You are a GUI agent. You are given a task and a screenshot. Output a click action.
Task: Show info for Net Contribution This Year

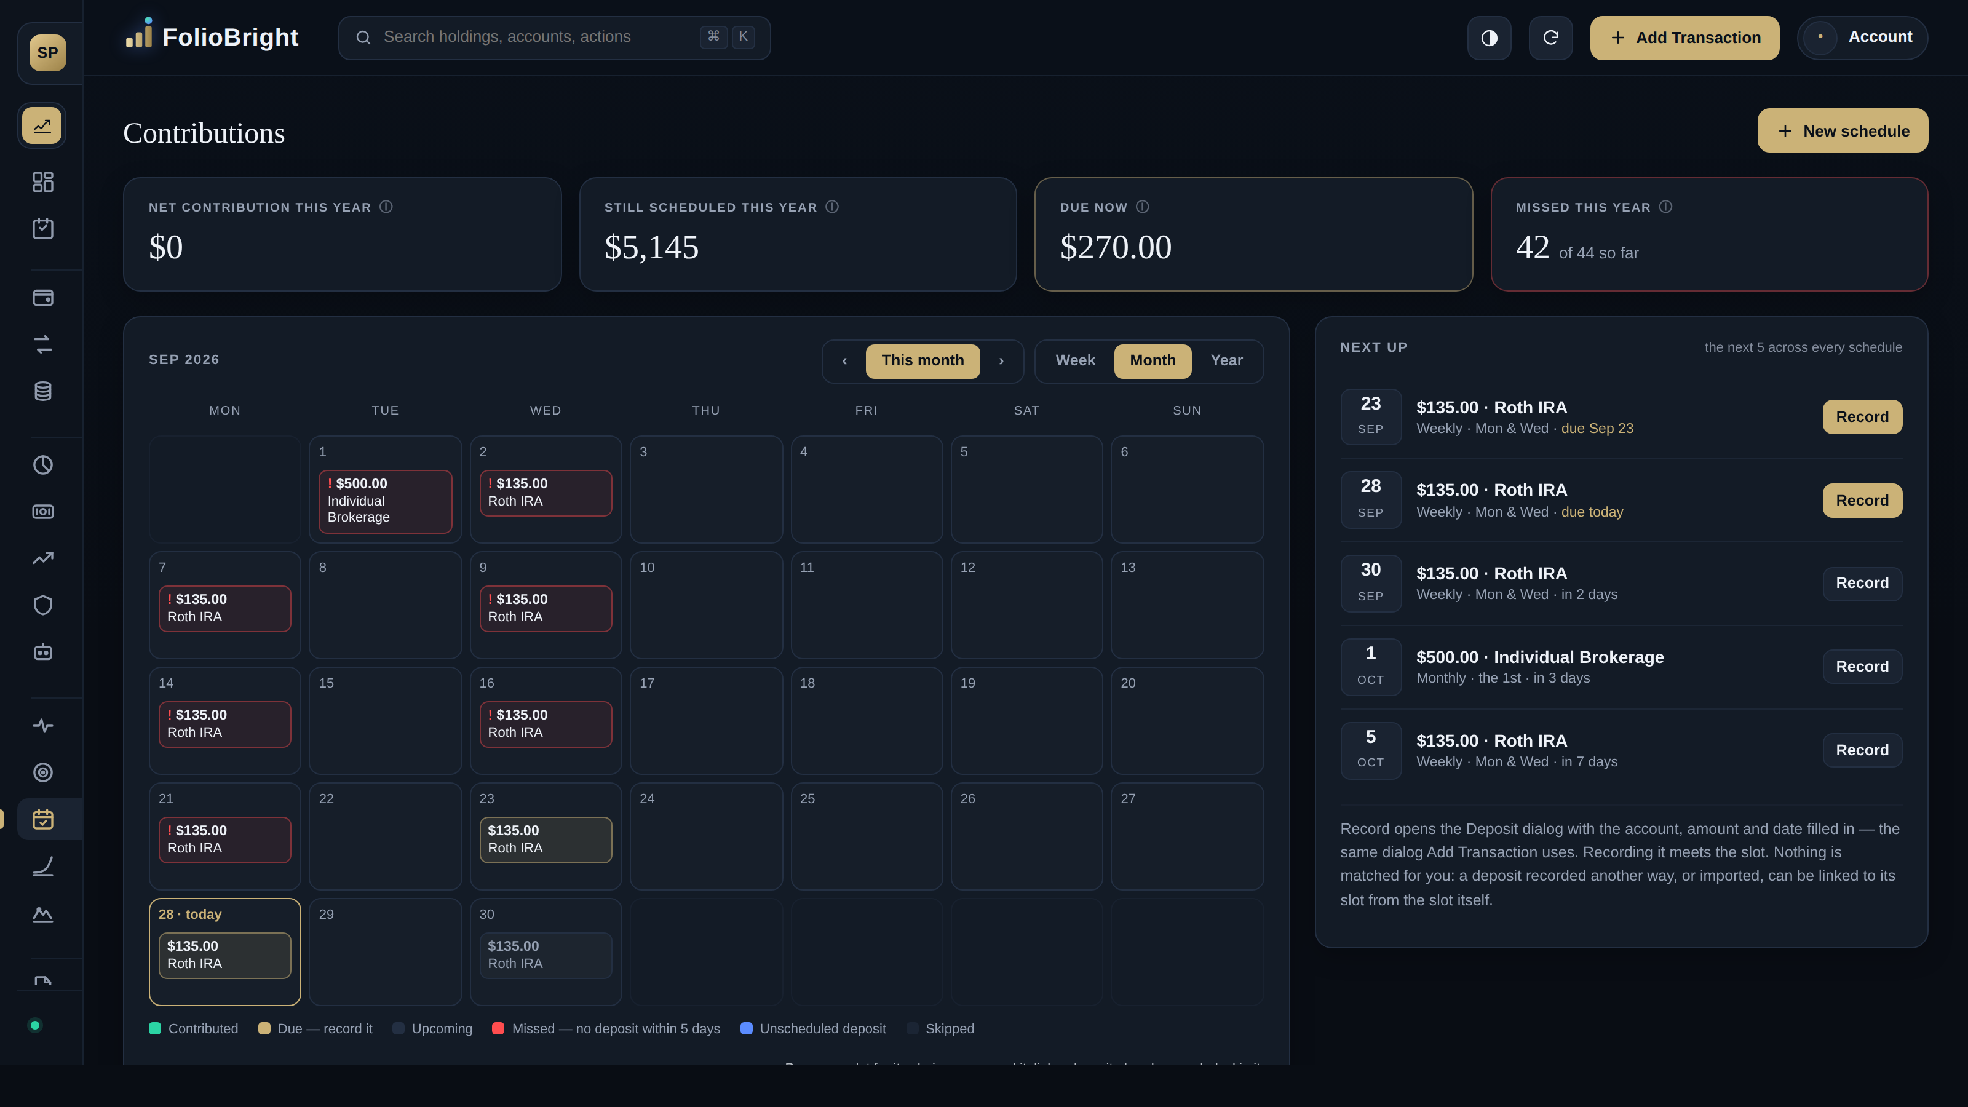click(x=386, y=207)
